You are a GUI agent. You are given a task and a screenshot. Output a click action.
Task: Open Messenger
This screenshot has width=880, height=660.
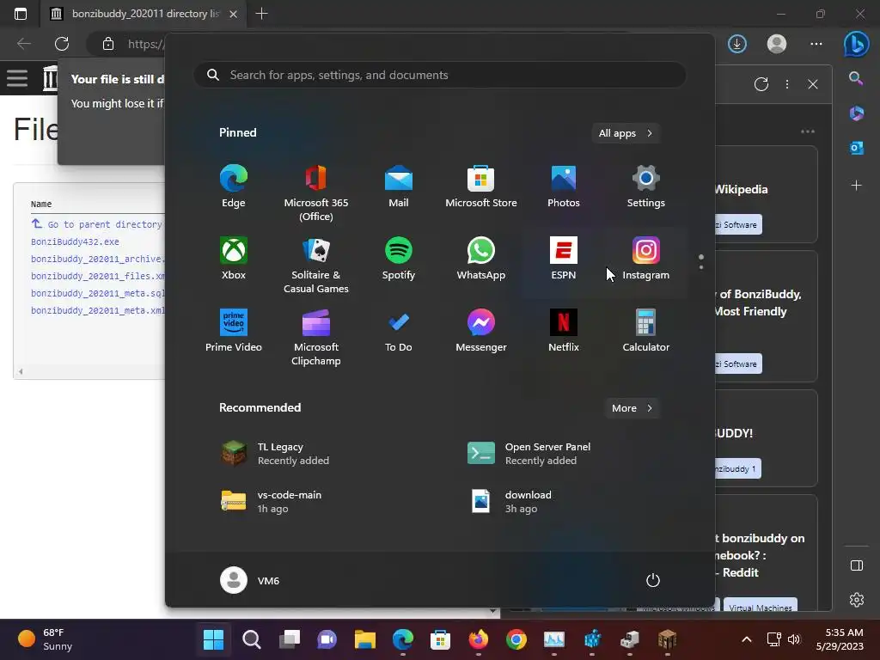(481, 331)
